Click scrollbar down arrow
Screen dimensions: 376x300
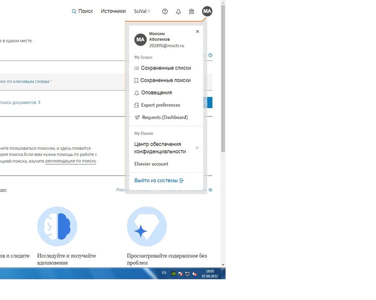223,265
